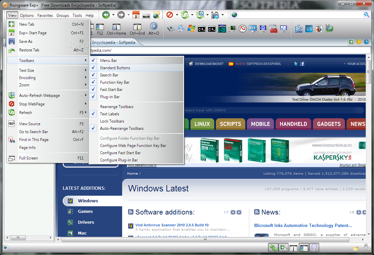Open the GADGETS category tab on the page
This screenshot has height=255, width=374.
[x=329, y=124]
